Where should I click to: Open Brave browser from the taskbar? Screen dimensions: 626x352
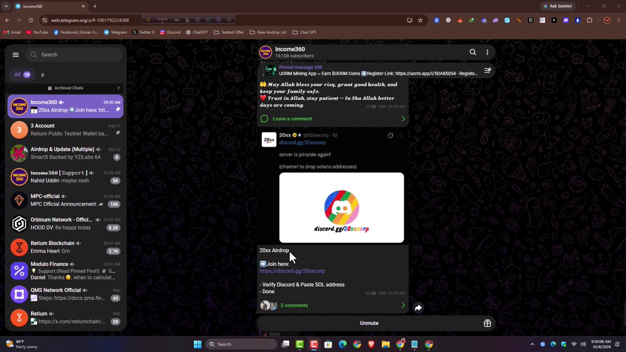point(371,344)
